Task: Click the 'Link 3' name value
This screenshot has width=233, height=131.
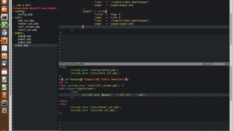Action: 116,17
